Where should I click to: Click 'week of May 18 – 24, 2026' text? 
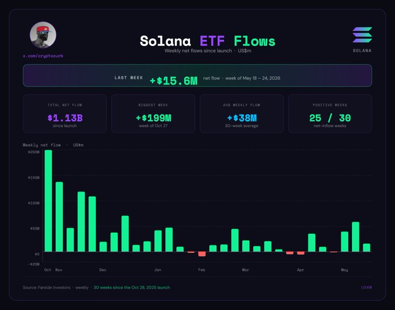(253, 78)
